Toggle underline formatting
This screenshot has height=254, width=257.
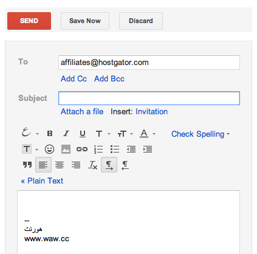[83, 134]
